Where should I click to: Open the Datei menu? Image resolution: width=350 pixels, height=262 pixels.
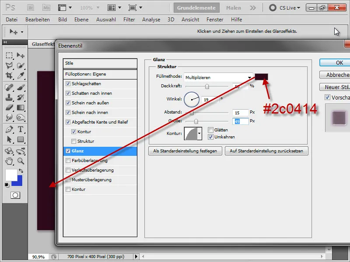[12, 20]
